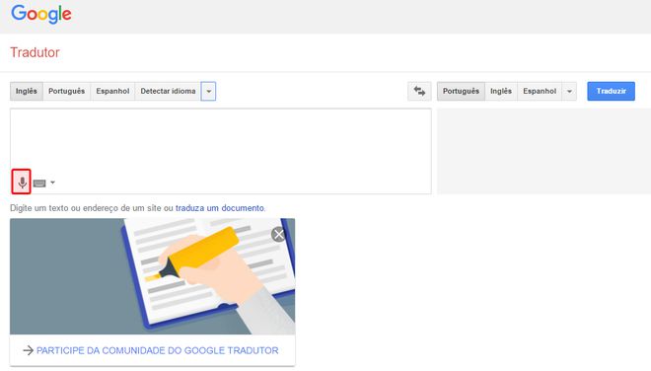The height and width of the screenshot is (371, 651).
Task: Expand the target language list dropdown
Action: point(569,91)
